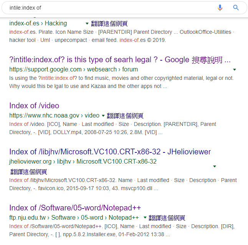Click snippet mentioning DOLLY.mp4
Viewport: 248px width, 245px height.
coord(112,128)
